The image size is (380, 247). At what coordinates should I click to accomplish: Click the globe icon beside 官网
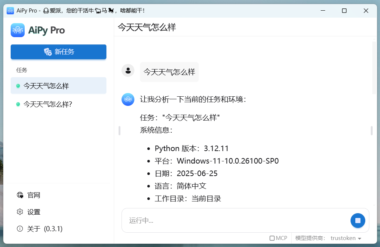pyautogui.click(x=20, y=195)
